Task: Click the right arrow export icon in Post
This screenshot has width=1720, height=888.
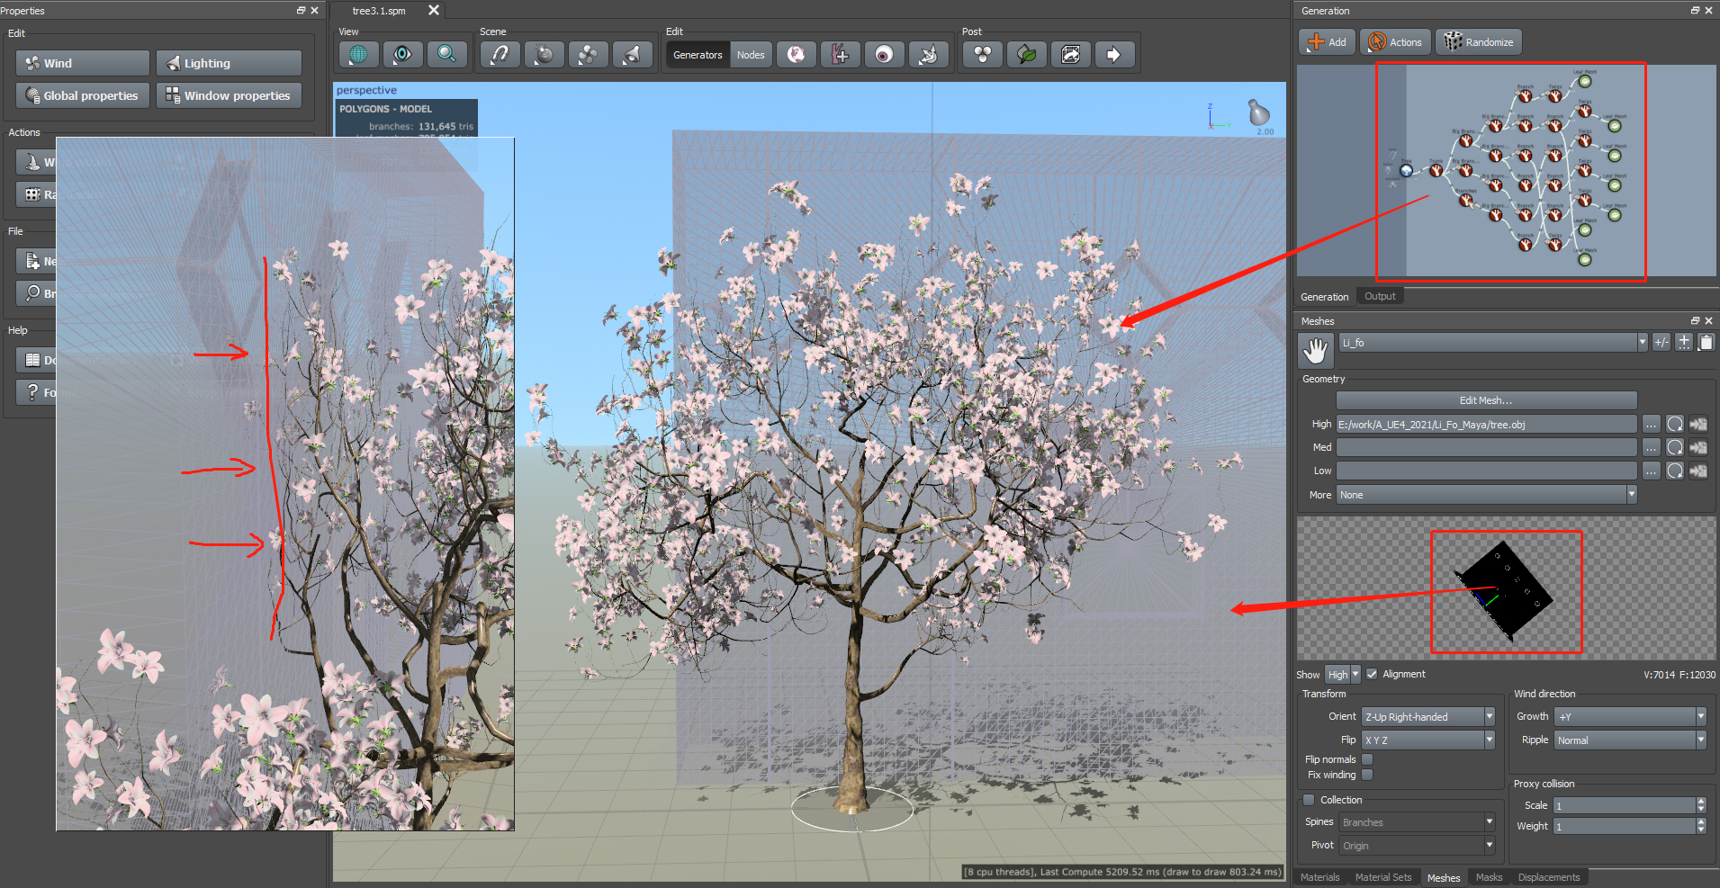Action: point(1114,55)
